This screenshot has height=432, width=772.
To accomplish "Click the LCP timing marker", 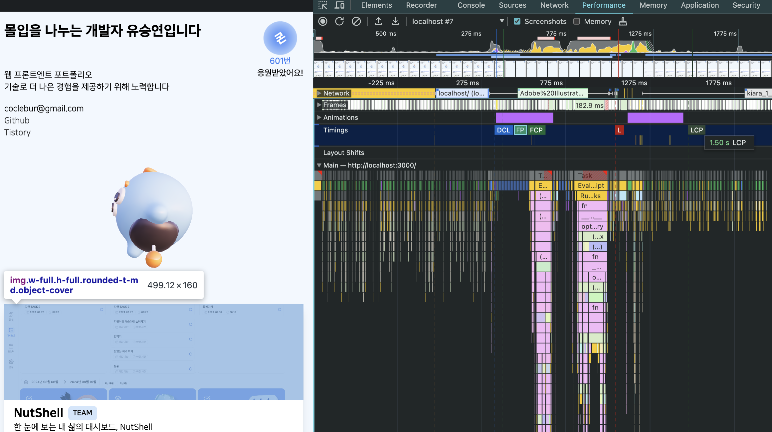I will (696, 130).
